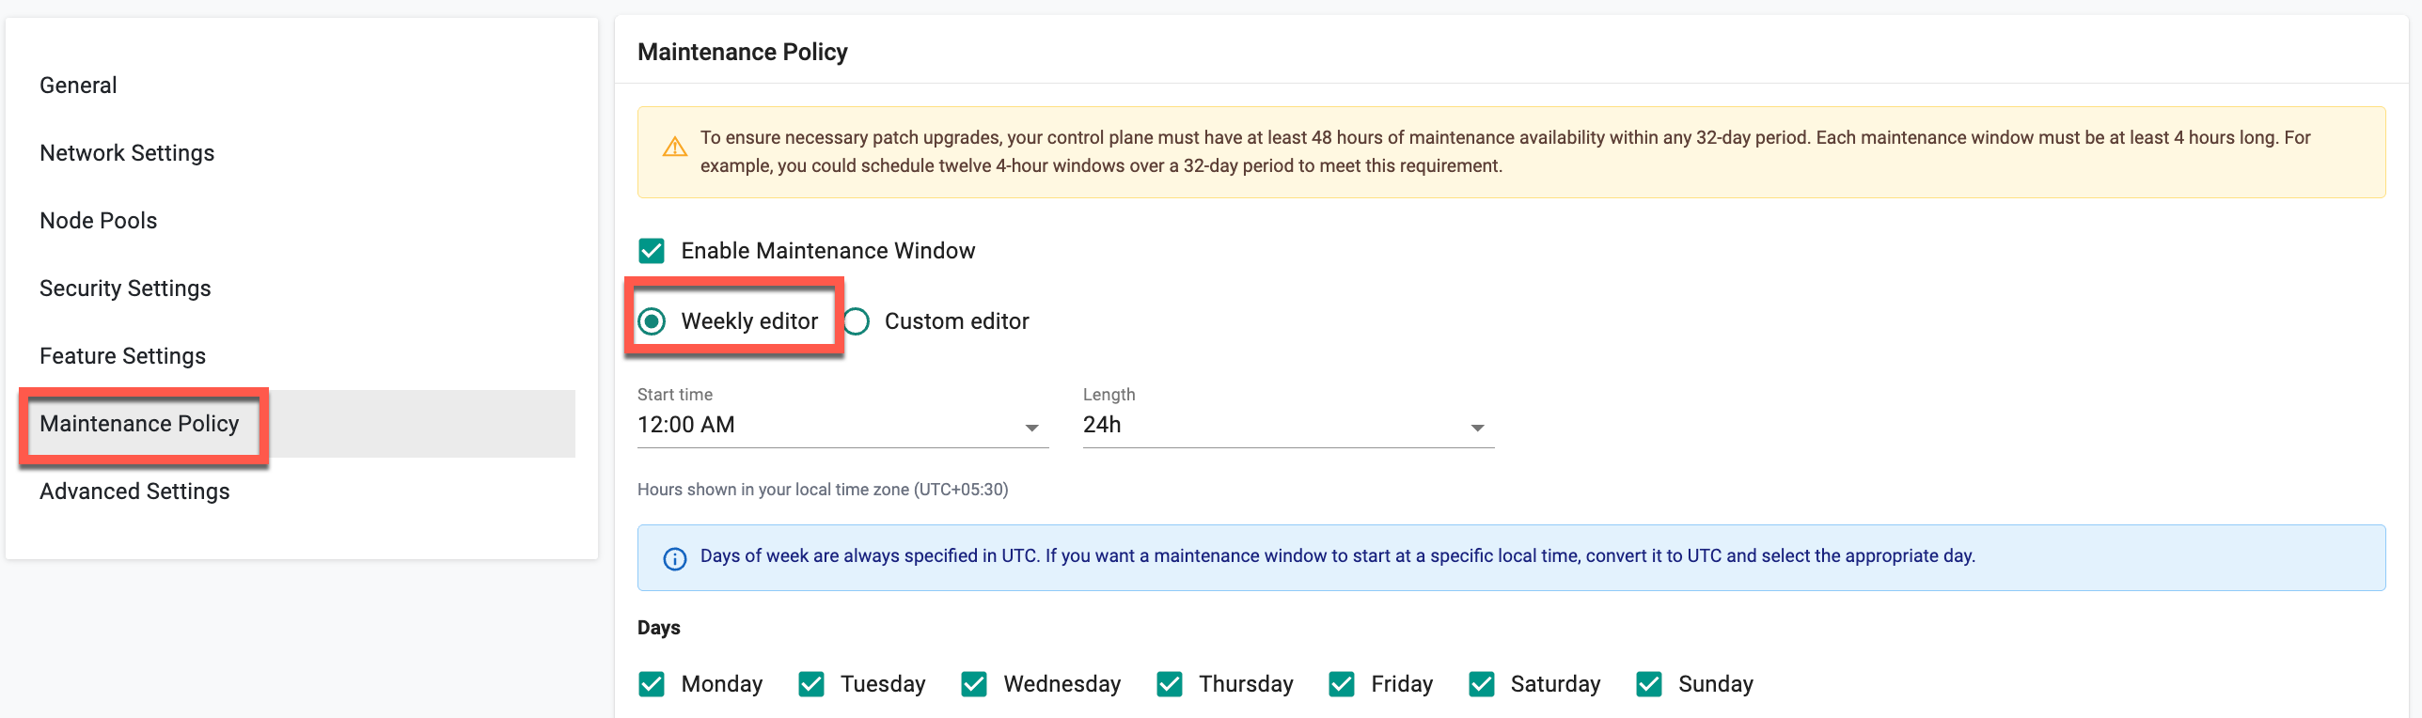Open Advanced Settings section
Screen dimensions: 2422x718
[x=134, y=492]
